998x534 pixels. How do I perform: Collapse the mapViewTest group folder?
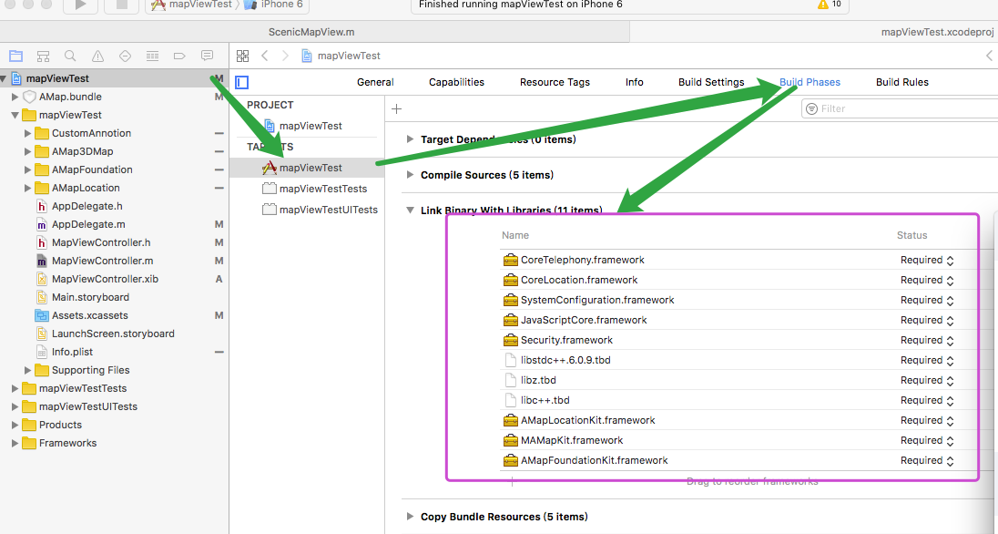tap(15, 116)
